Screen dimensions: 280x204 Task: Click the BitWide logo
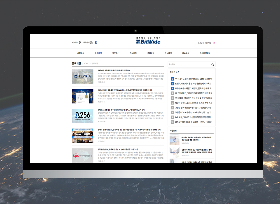pyautogui.click(x=148, y=41)
